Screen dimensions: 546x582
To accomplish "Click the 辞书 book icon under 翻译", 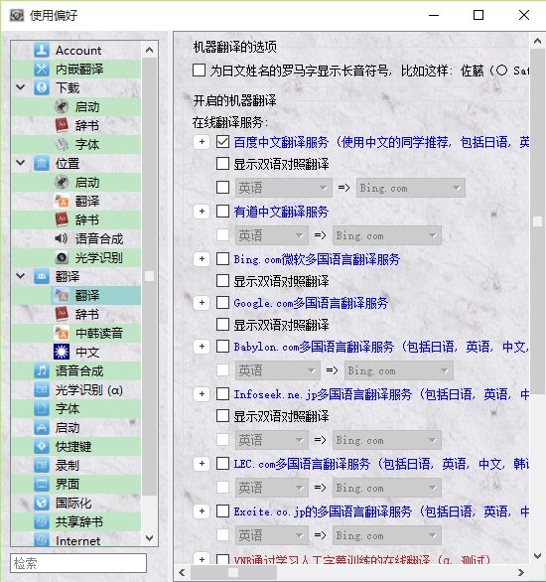I will coord(62,315).
